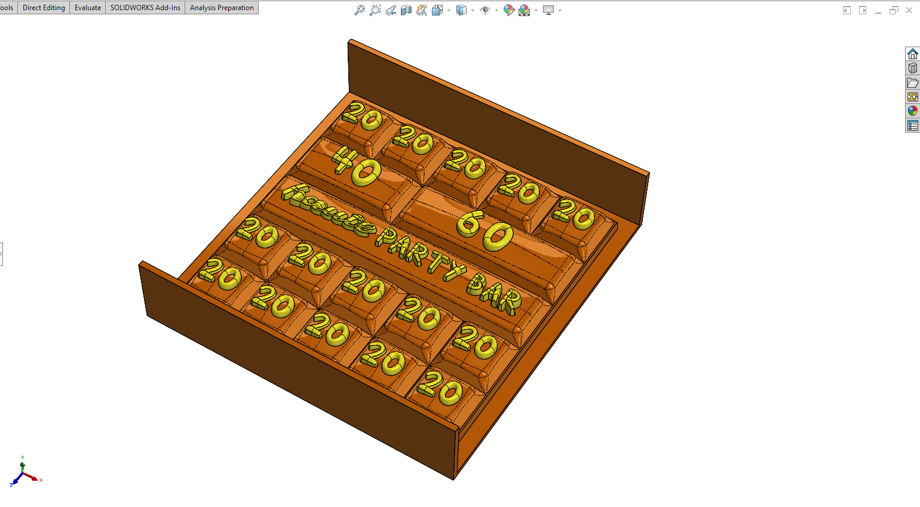
Task: Click the Zoom to Fit icon
Action: tap(359, 10)
